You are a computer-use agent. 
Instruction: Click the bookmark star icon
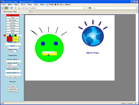84,8
